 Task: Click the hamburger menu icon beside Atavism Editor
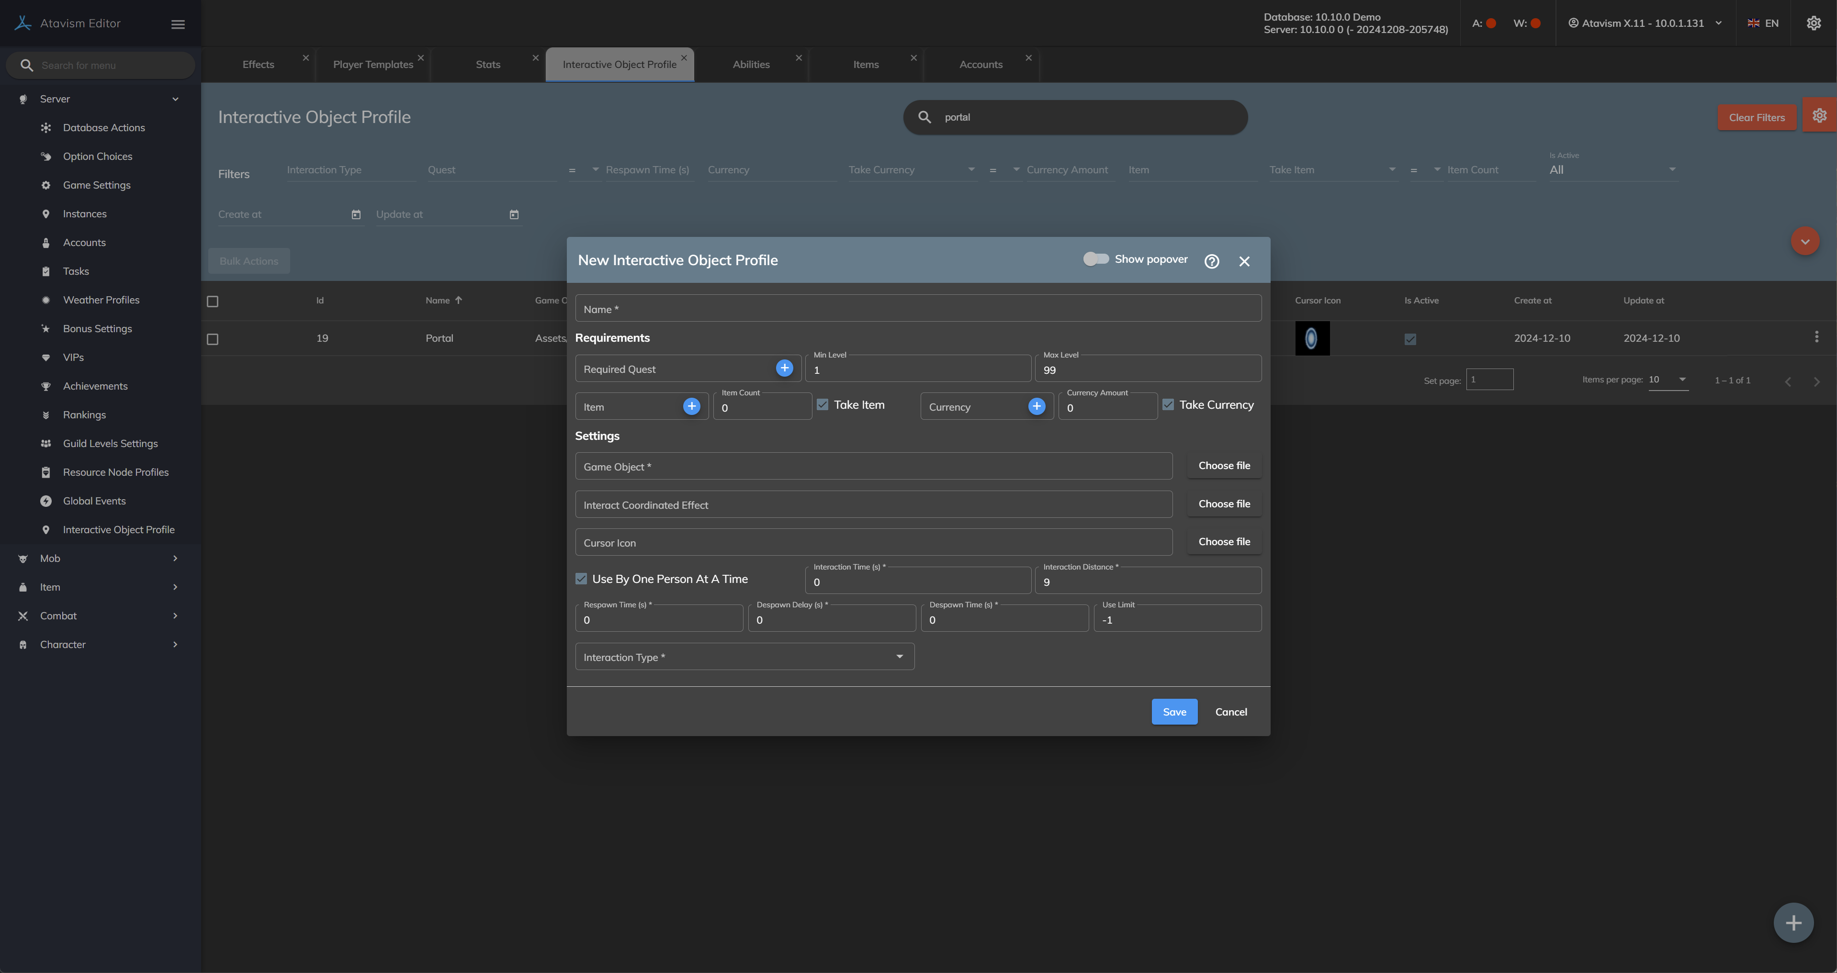[178, 24]
